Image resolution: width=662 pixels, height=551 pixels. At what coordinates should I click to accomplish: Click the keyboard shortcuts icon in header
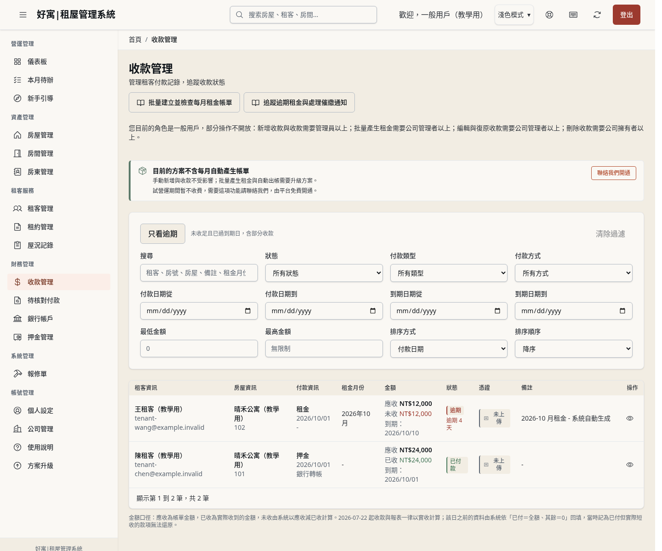pyautogui.click(x=573, y=15)
